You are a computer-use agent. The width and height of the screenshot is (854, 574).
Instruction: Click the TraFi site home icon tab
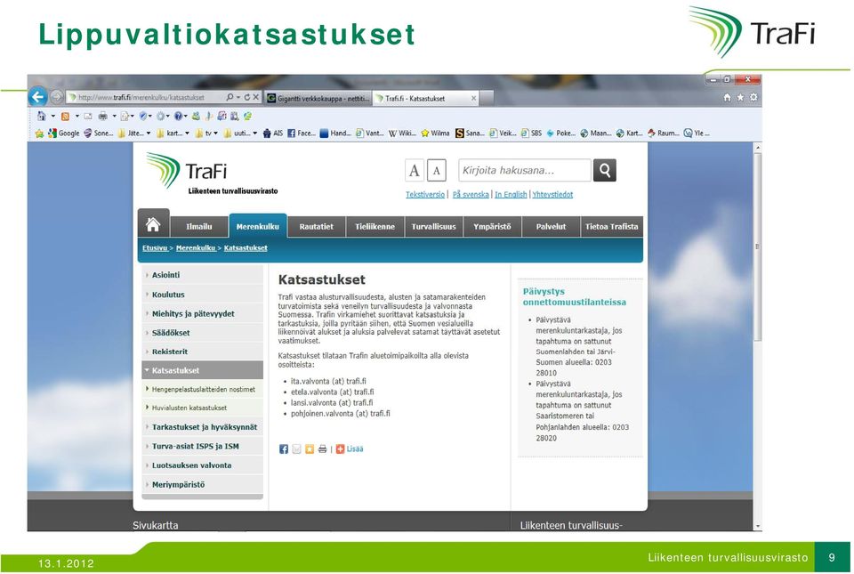(153, 224)
